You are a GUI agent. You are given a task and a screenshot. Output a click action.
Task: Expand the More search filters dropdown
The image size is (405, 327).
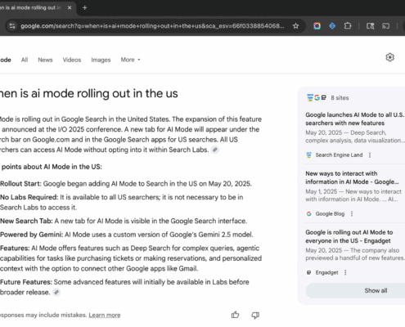(x=130, y=60)
